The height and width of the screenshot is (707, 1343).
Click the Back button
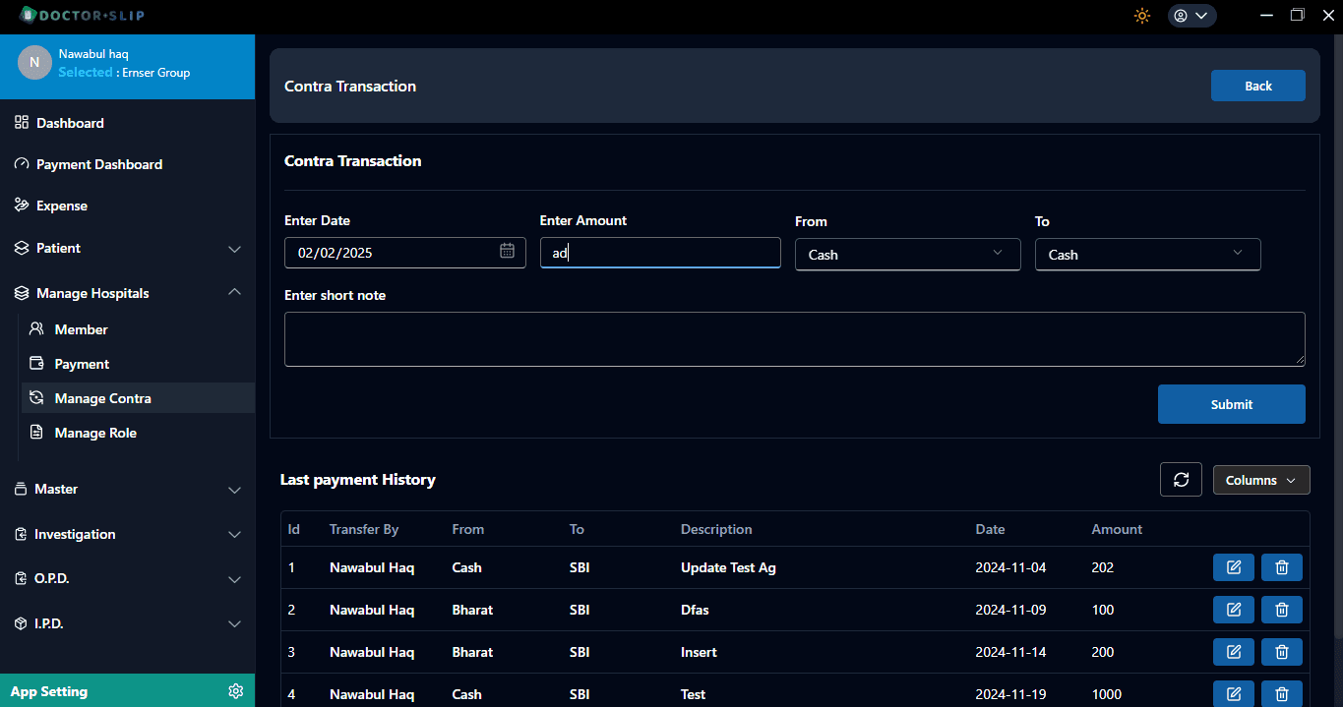pos(1257,86)
